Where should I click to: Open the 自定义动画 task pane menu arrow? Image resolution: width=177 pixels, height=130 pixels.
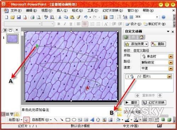[x=168, y=32]
